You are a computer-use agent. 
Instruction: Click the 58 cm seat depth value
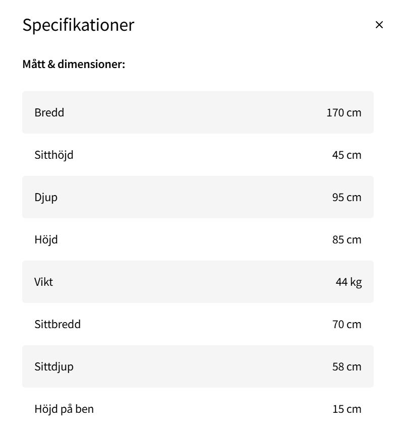347,366
